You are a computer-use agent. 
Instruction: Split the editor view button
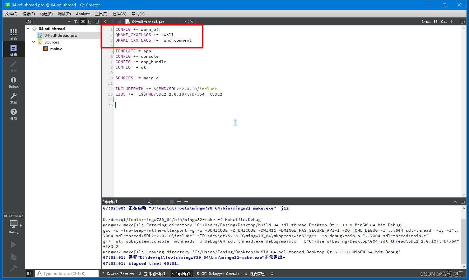463,22
